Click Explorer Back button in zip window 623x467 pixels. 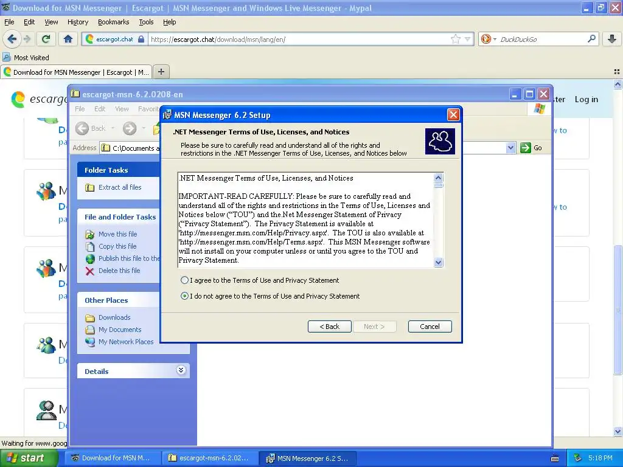point(91,128)
